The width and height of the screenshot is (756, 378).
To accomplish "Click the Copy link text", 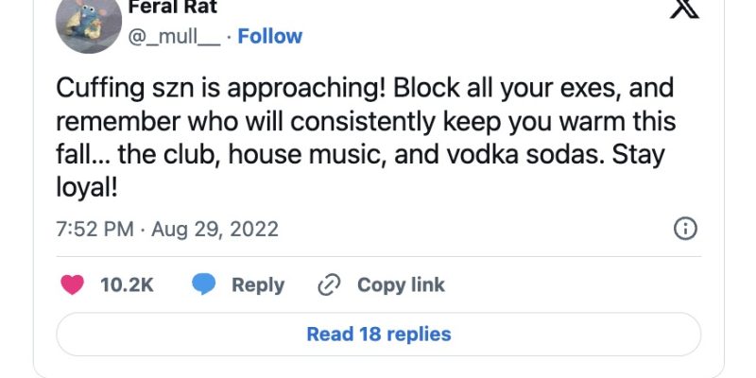I will [x=401, y=285].
